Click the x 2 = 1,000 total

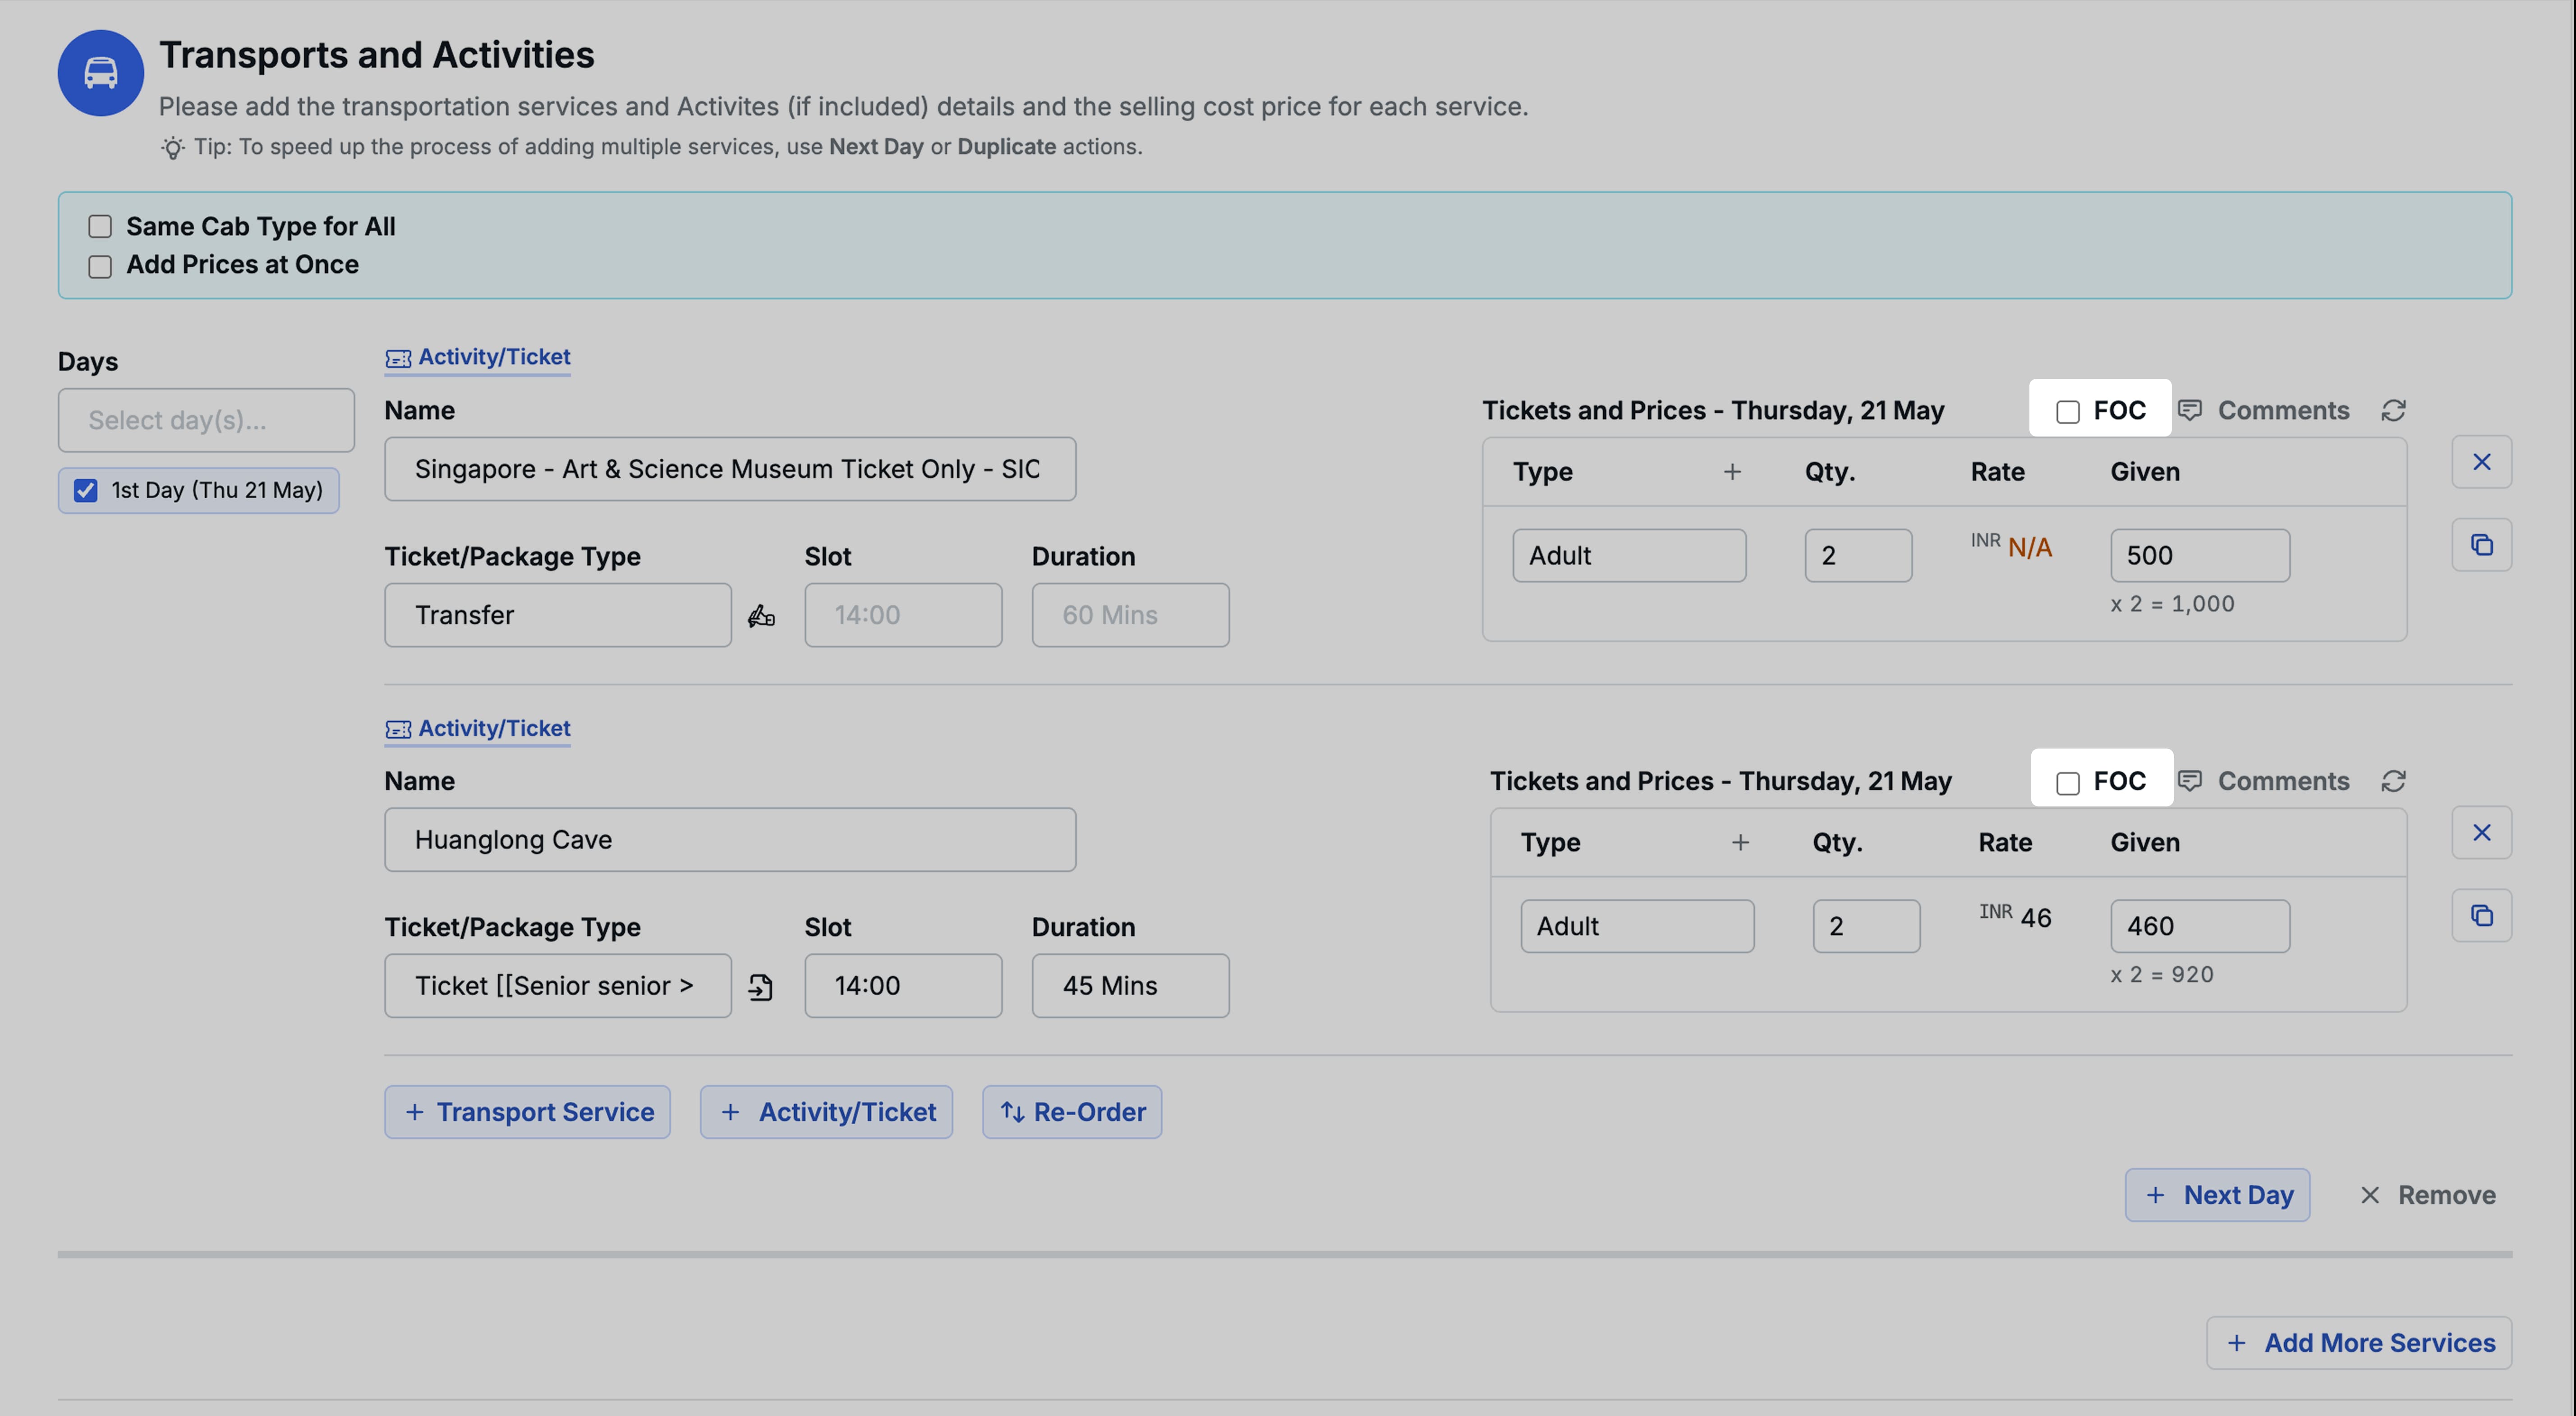(2172, 604)
